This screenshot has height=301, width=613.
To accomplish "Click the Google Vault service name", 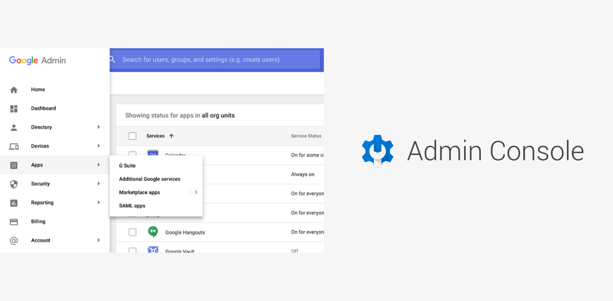I will (x=180, y=251).
